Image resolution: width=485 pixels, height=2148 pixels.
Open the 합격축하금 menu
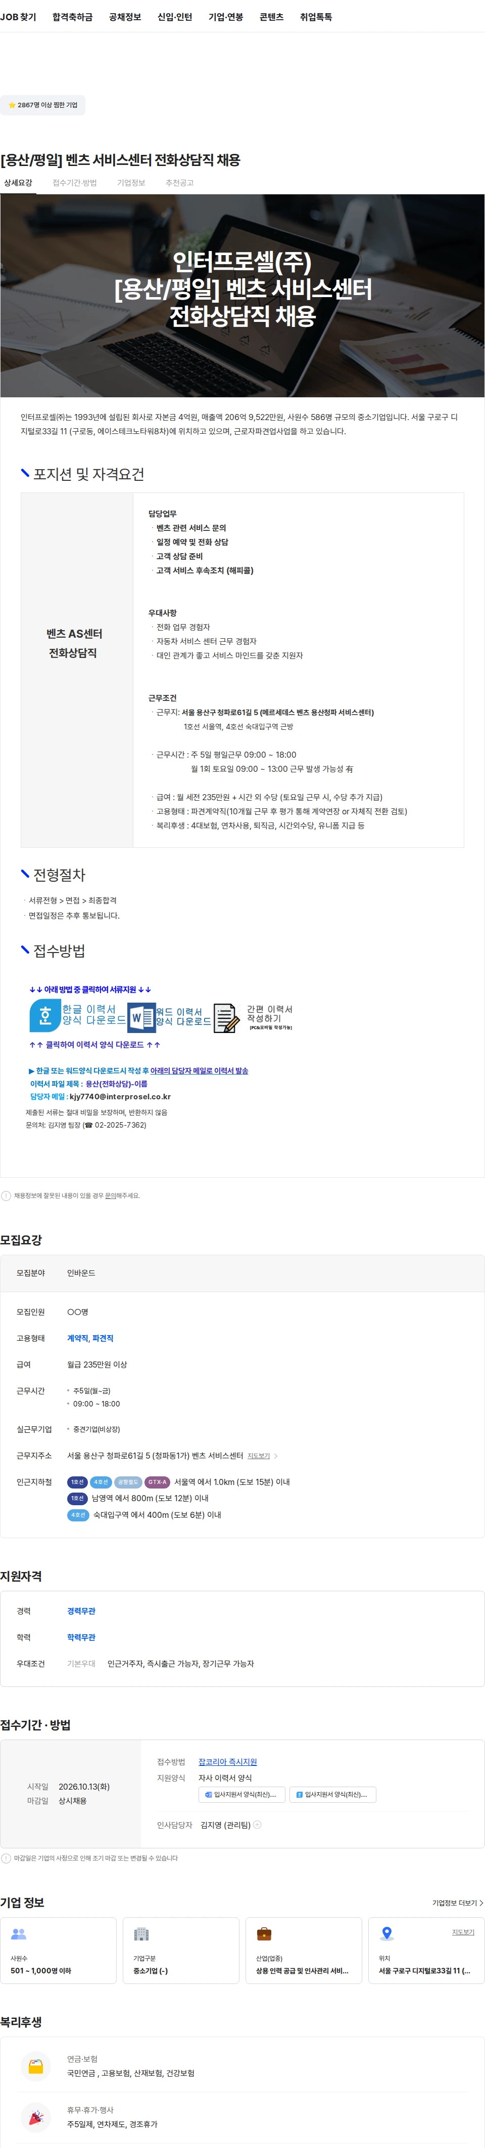point(72,17)
